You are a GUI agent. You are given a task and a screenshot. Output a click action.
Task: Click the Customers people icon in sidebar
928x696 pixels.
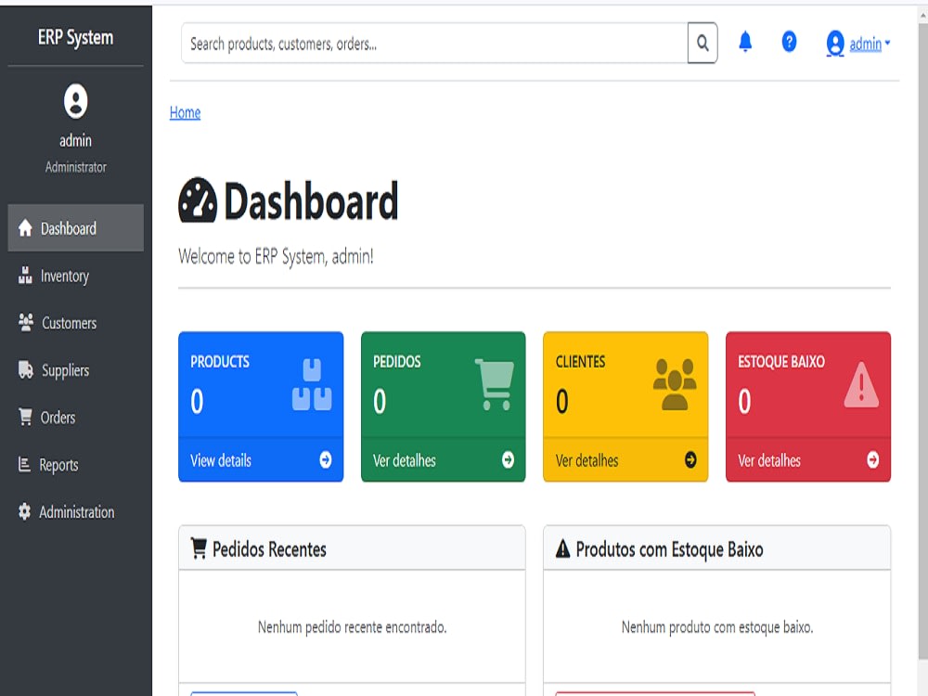point(25,323)
